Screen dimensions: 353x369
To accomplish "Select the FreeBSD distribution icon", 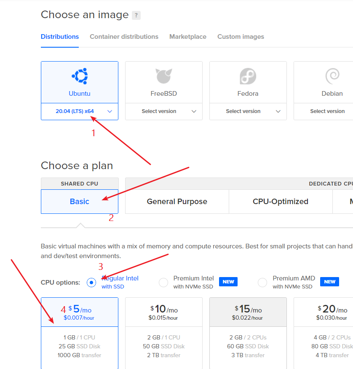I will (163, 76).
